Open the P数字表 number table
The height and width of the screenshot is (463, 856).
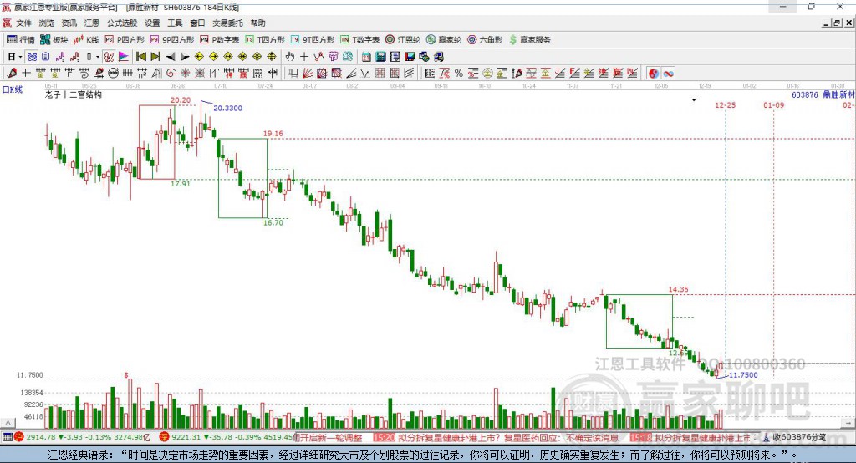pyautogui.click(x=220, y=40)
